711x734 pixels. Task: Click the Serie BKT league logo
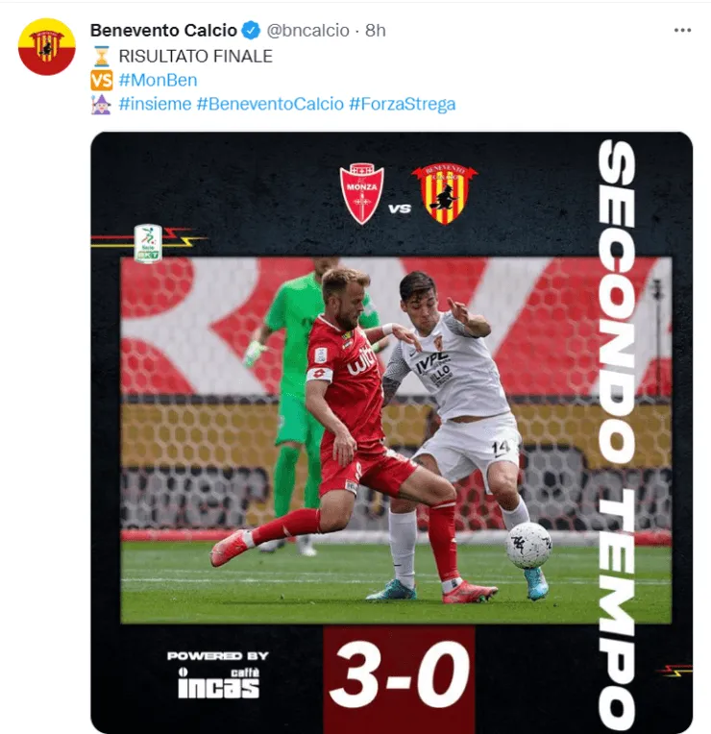pyautogui.click(x=148, y=243)
